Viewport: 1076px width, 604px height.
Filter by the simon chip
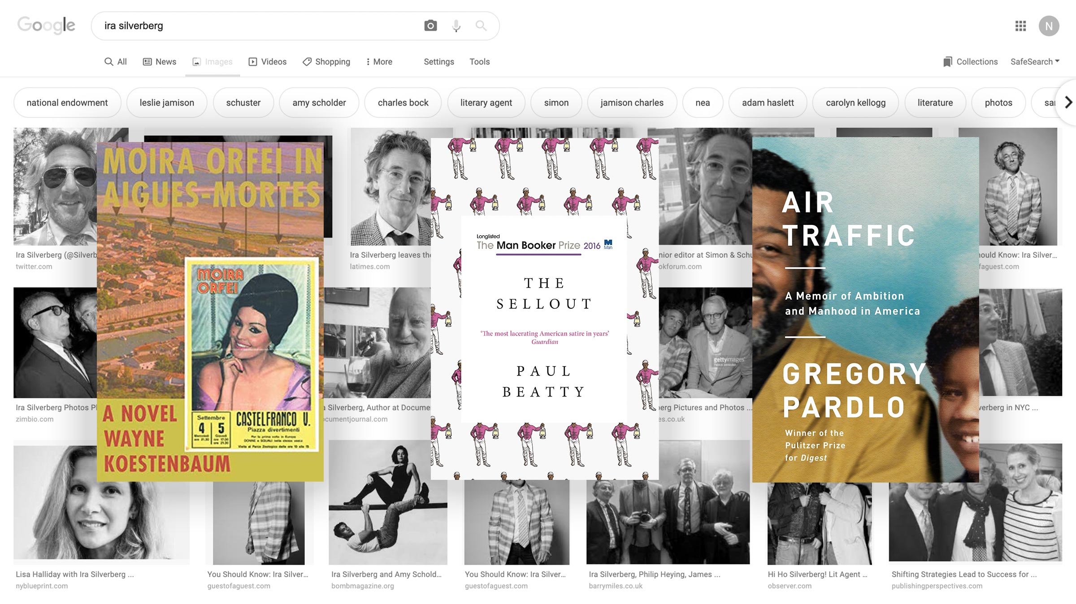click(x=556, y=103)
